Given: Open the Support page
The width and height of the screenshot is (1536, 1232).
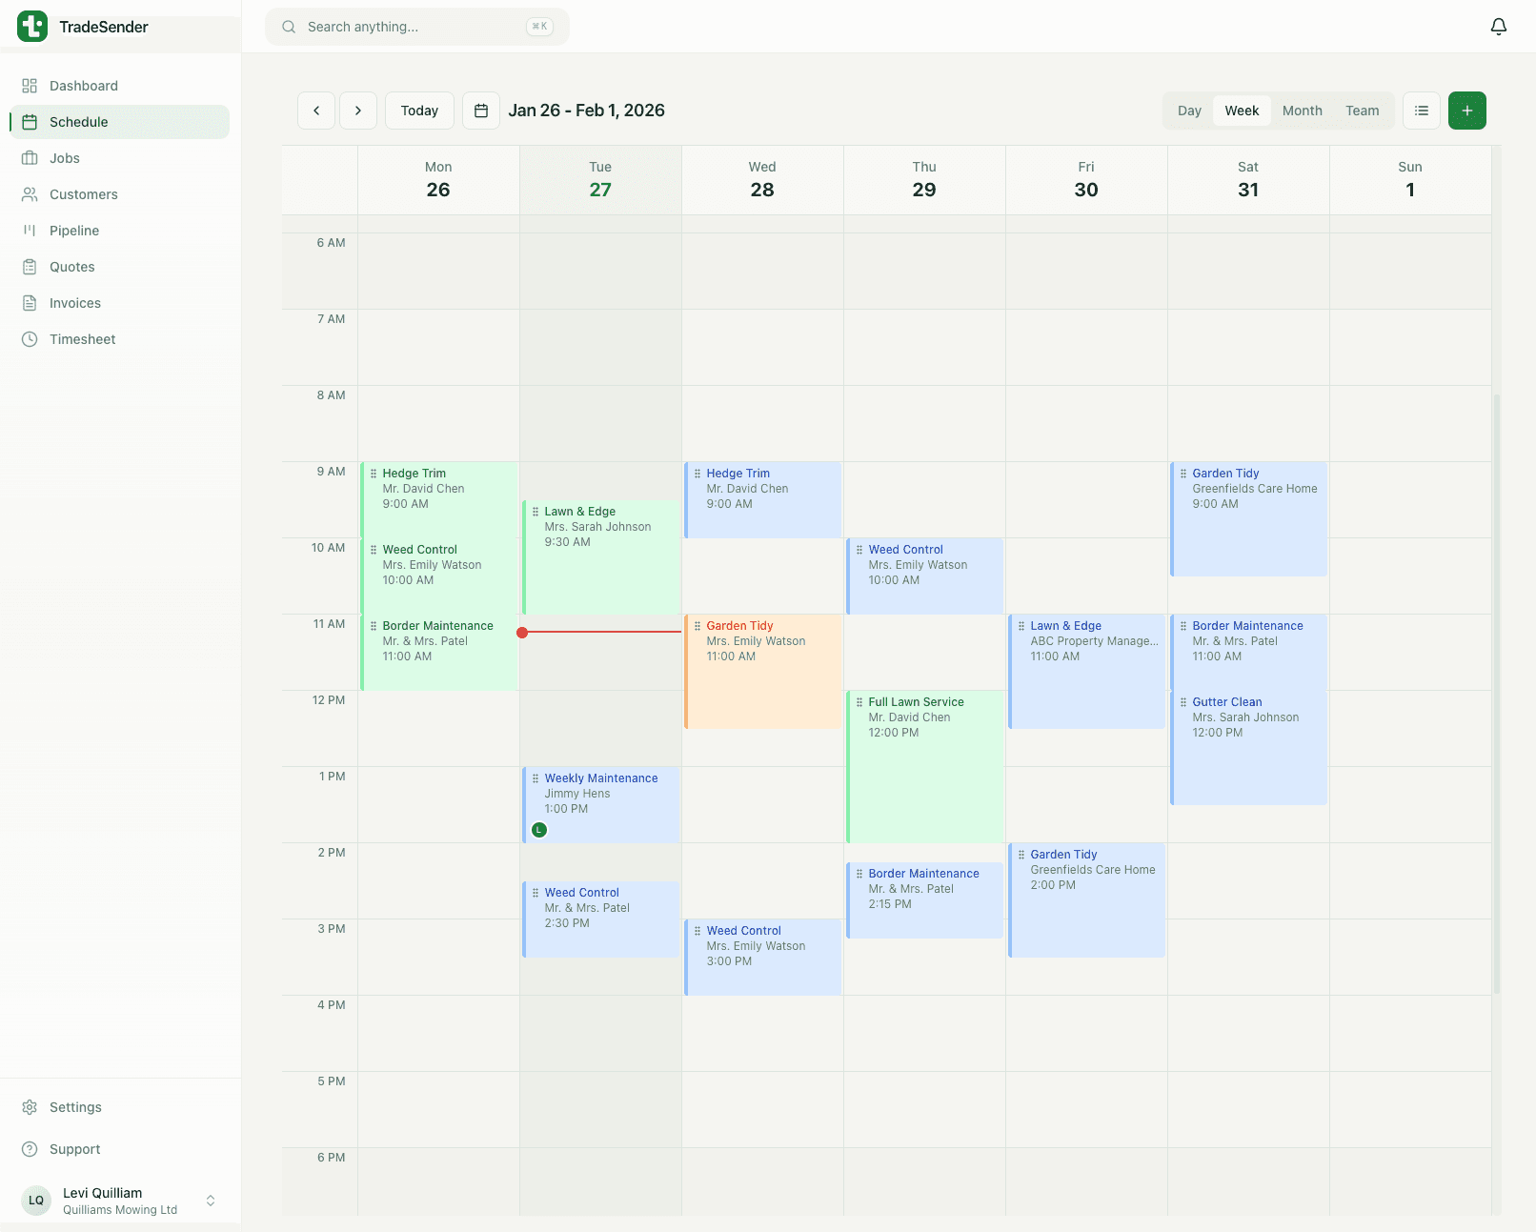Looking at the screenshot, I should 30,1148.
